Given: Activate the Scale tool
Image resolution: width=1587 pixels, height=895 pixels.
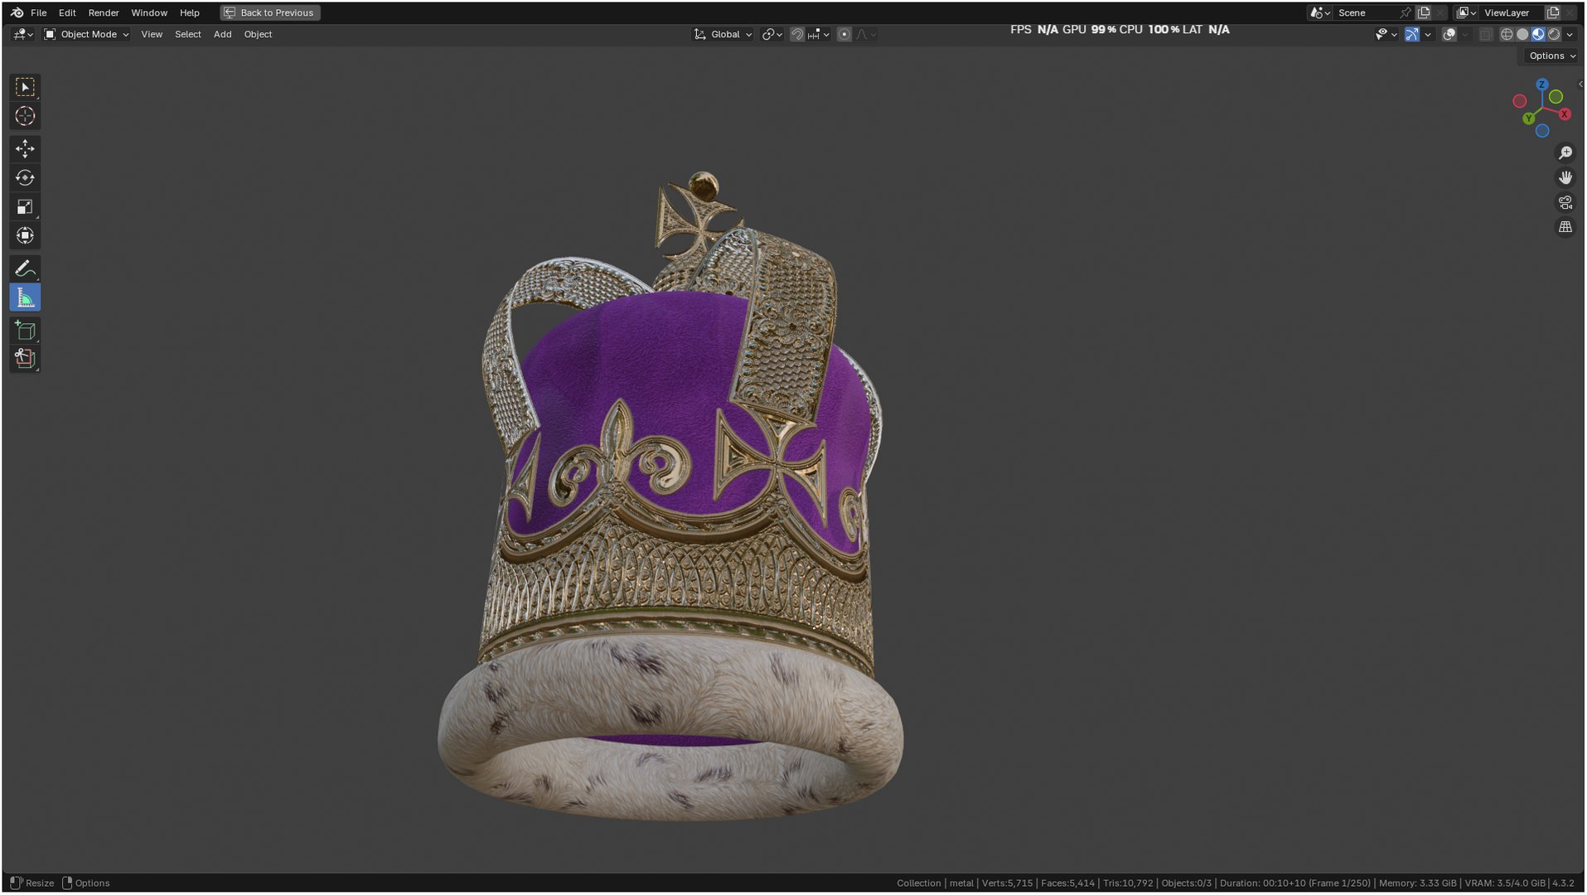Looking at the screenshot, I should (x=25, y=206).
